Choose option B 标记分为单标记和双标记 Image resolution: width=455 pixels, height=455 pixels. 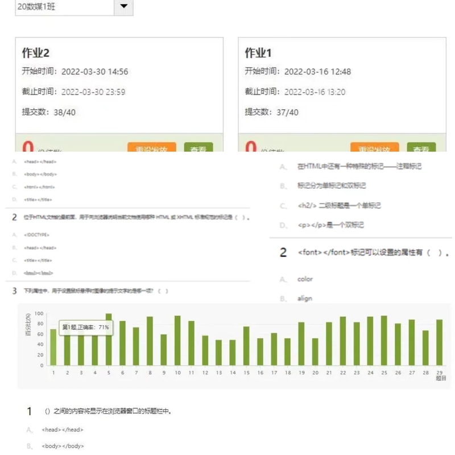click(331, 186)
